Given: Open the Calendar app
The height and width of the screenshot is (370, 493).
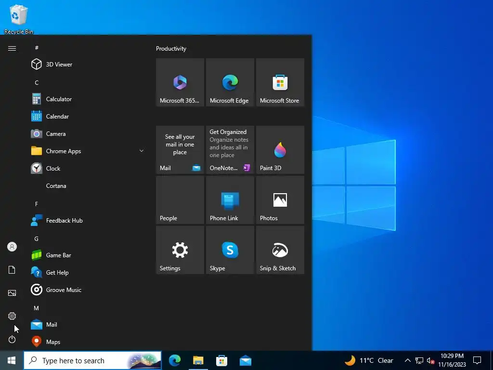Looking at the screenshot, I should pos(87,117).
